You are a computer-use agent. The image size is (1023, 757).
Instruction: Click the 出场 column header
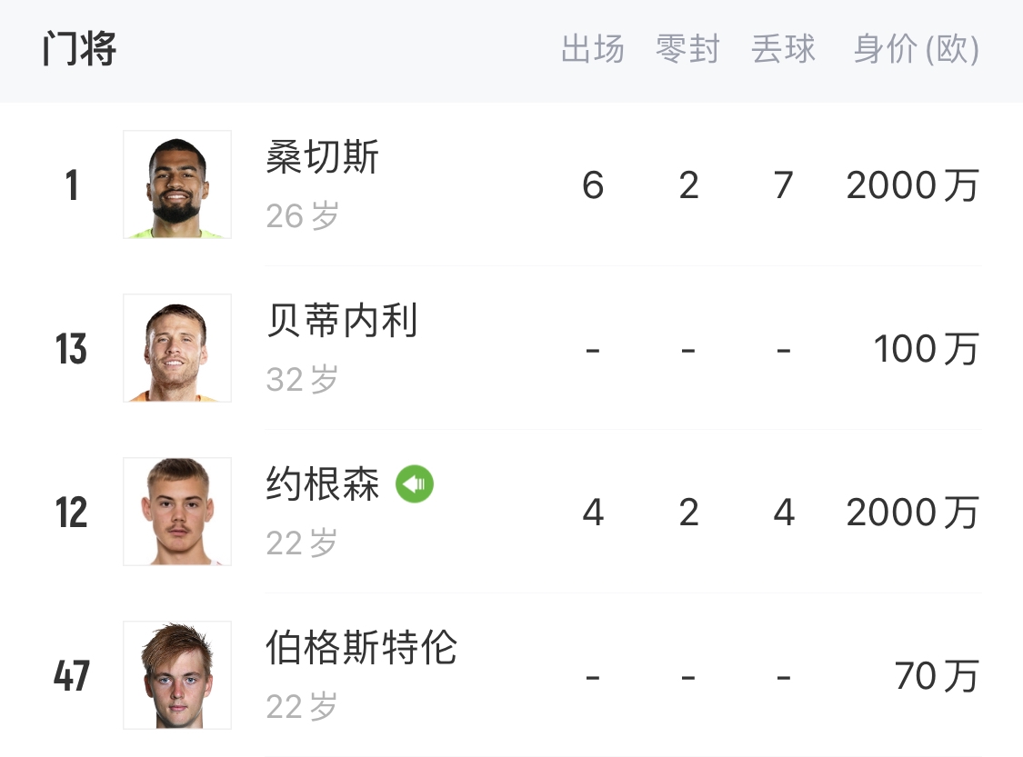coord(592,50)
